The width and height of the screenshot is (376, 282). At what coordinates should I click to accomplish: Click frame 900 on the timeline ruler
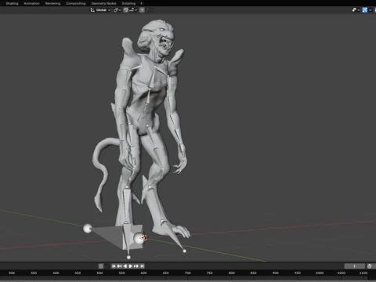click(x=276, y=273)
